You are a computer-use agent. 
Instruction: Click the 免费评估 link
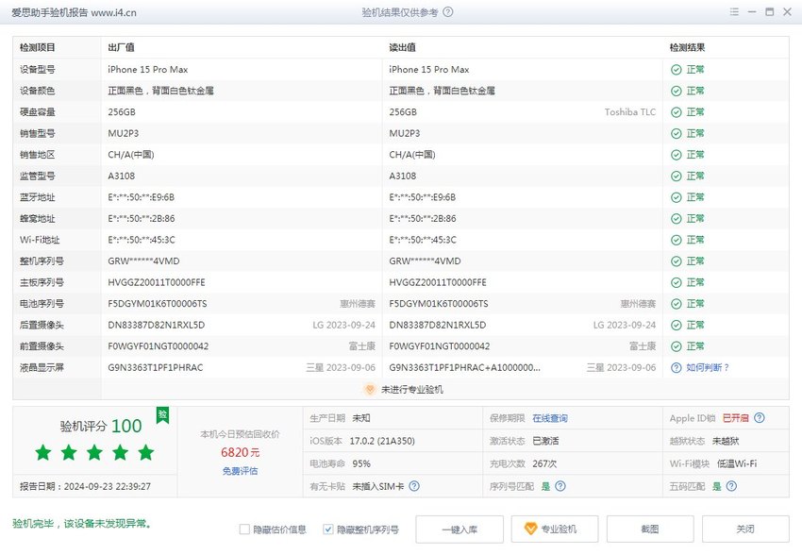point(240,471)
